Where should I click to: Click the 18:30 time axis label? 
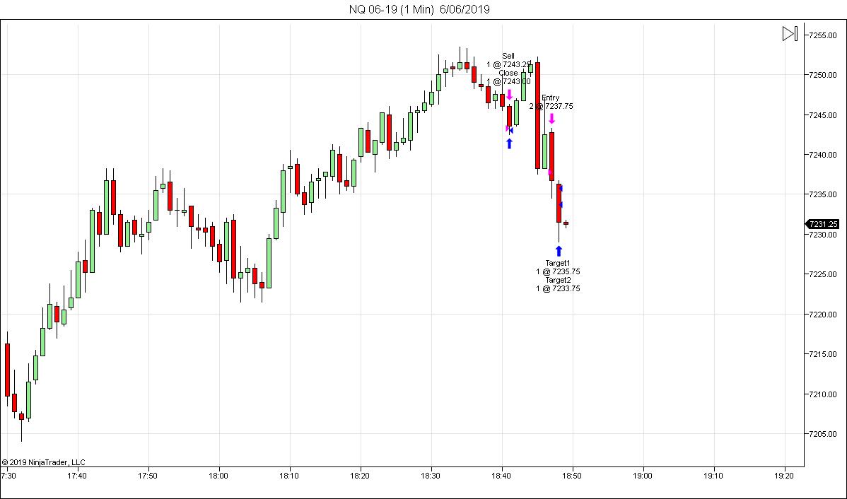431,476
